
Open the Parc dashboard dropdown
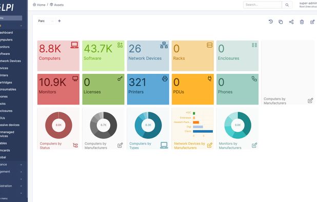click(x=46, y=21)
